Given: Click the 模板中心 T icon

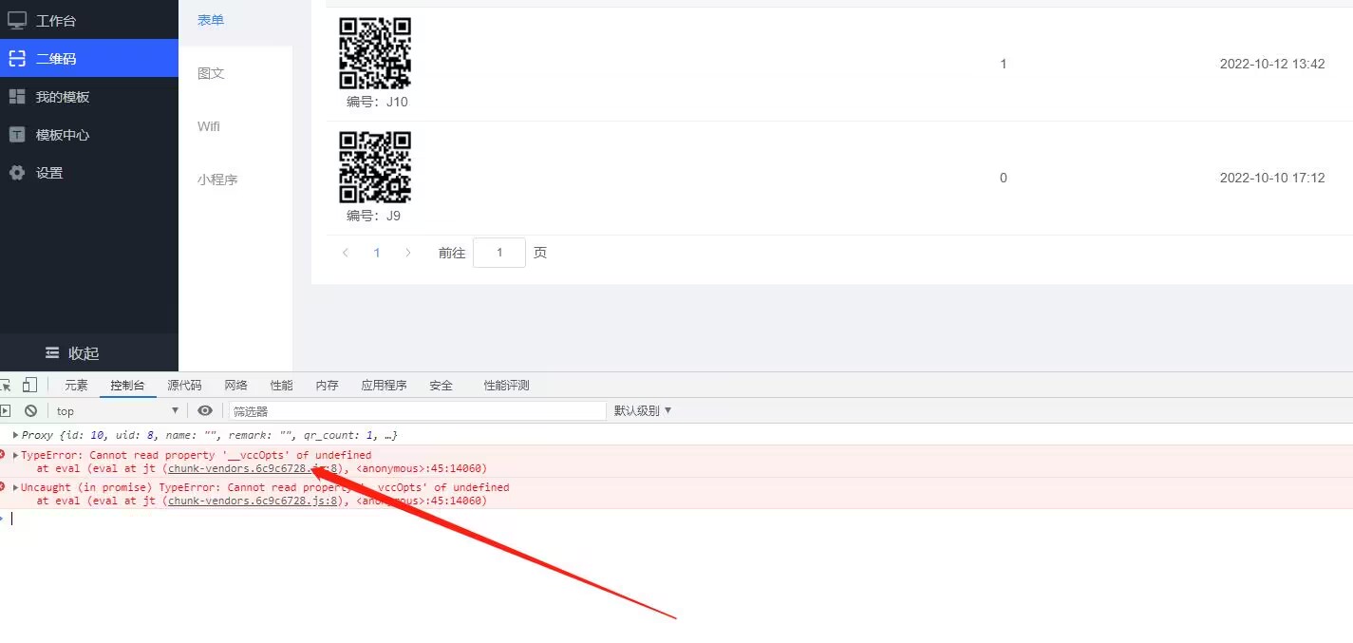Looking at the screenshot, I should pyautogui.click(x=17, y=134).
